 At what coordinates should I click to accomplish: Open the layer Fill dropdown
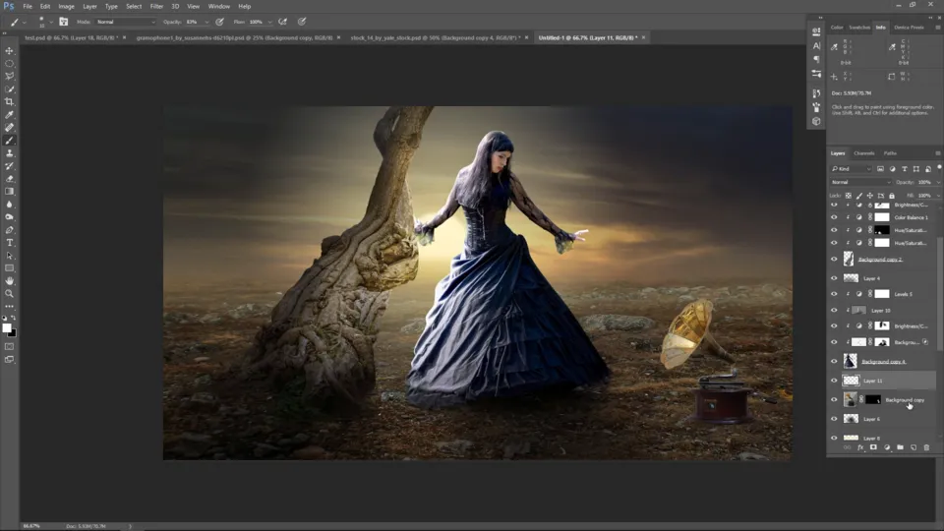pos(938,196)
